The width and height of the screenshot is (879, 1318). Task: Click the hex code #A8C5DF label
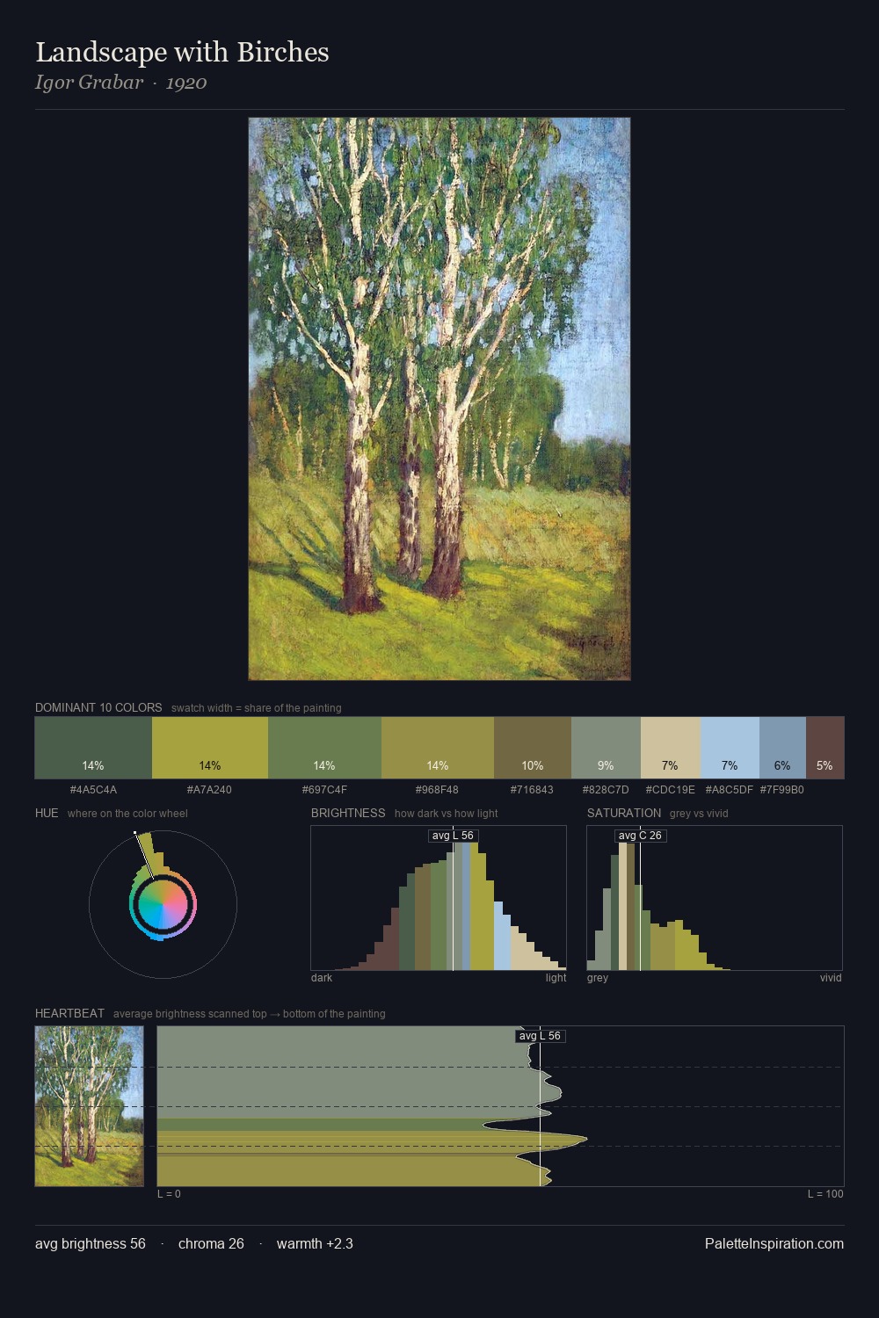tap(730, 790)
